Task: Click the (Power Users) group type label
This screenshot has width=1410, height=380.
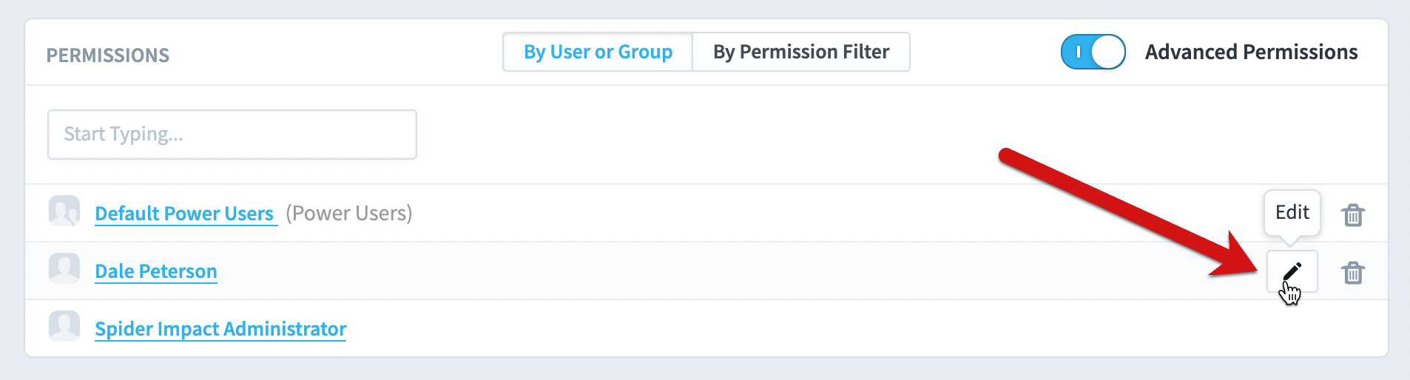Action: pos(349,213)
